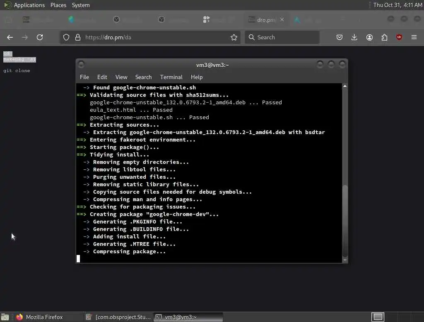Click terminal scrollbar up arrow
Image resolution: width=424 pixels, height=322 pixels.
[x=345, y=86]
